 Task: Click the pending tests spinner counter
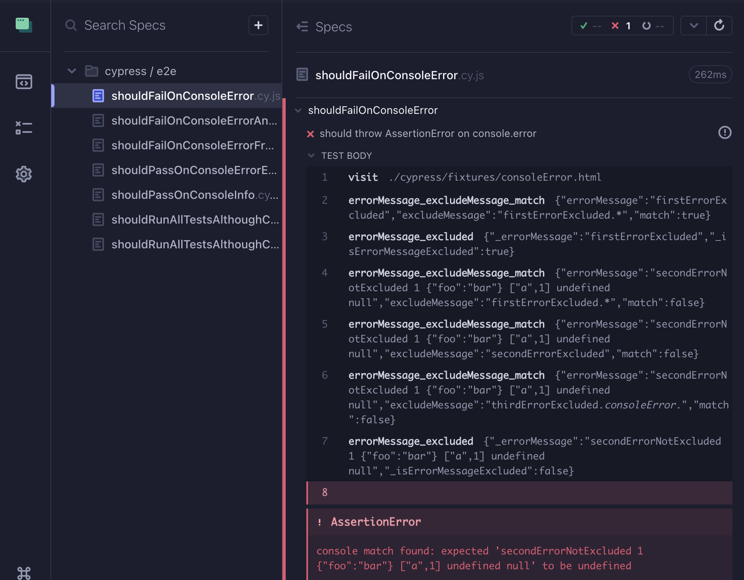[x=653, y=26]
